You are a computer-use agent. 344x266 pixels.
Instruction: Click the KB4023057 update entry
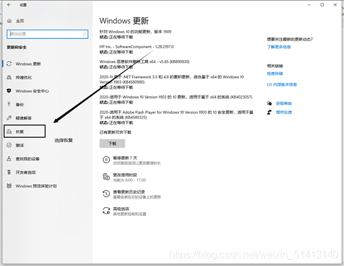[x=176, y=99]
